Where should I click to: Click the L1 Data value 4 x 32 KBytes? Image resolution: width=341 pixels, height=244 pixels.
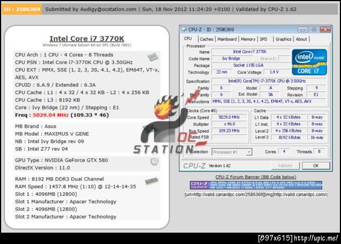pyautogui.click(x=288, y=117)
